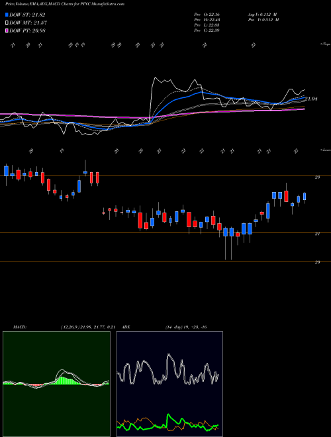The image size is (331, 437).
Task: Click the 21 price level label
Action: [x=317, y=234]
